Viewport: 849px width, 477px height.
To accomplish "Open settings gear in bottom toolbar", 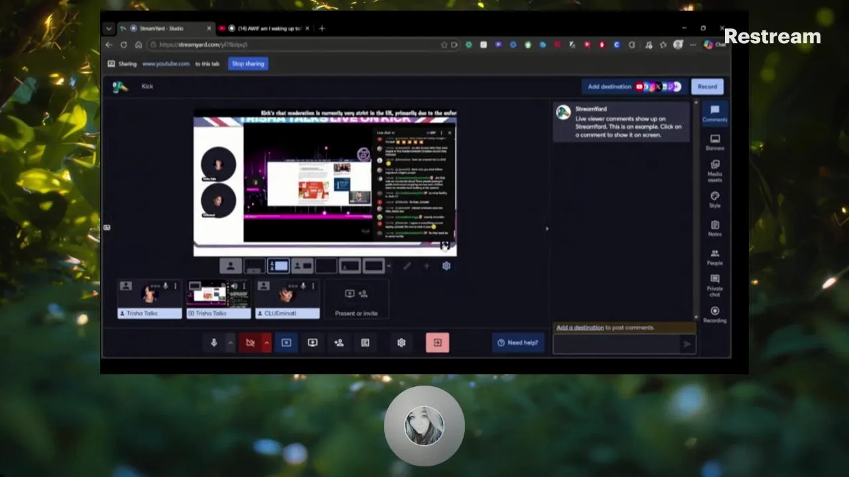I will coord(401,343).
